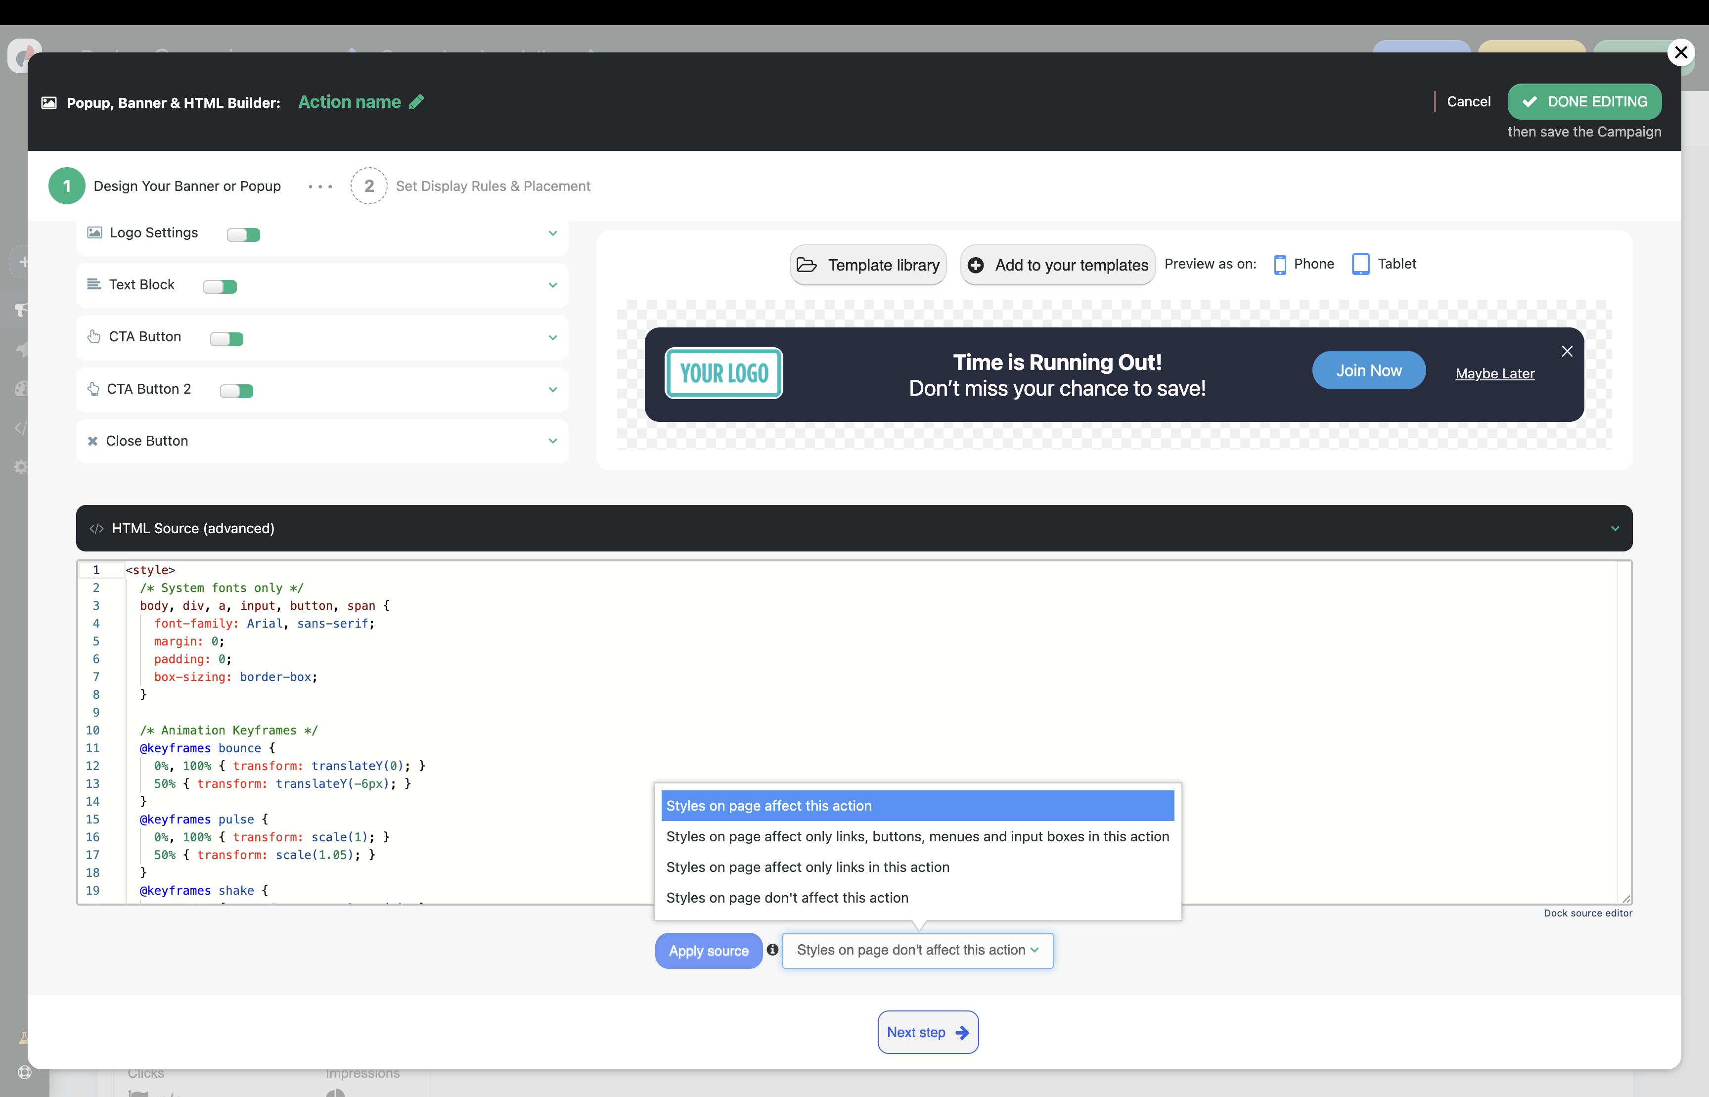Click the settings gear icon in background sidebar

click(x=21, y=466)
